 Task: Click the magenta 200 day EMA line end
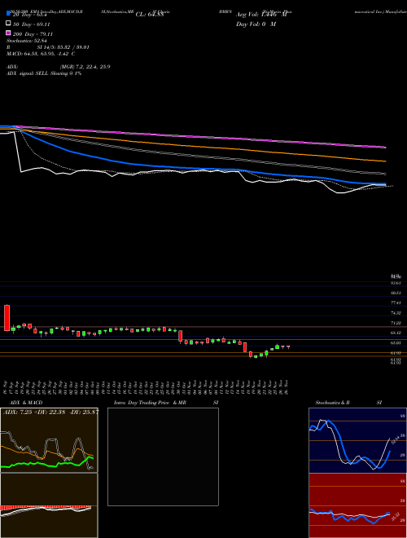click(x=384, y=148)
